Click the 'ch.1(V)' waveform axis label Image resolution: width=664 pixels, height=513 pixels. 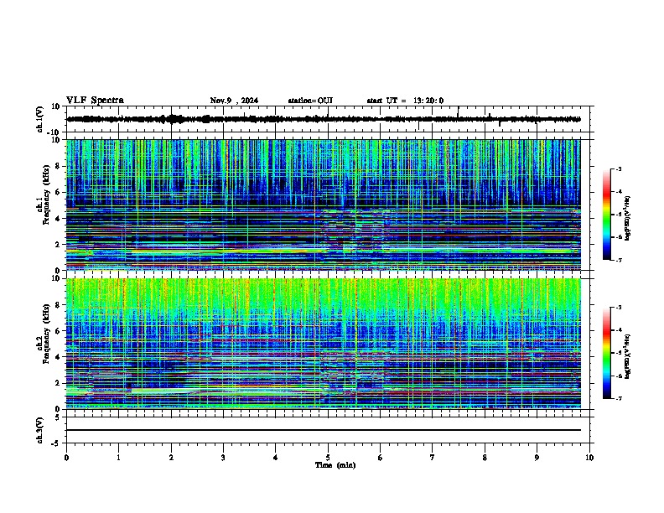tap(40, 119)
